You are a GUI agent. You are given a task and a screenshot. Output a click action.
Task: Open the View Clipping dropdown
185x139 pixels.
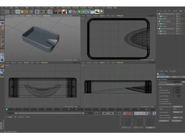178,112
